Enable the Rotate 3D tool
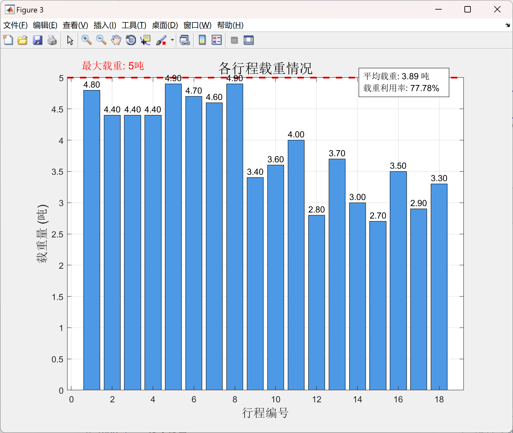The width and height of the screenshot is (513, 433). (x=131, y=40)
